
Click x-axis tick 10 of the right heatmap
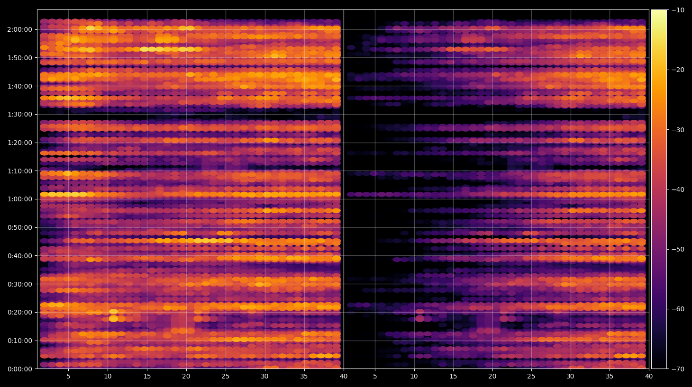click(414, 377)
